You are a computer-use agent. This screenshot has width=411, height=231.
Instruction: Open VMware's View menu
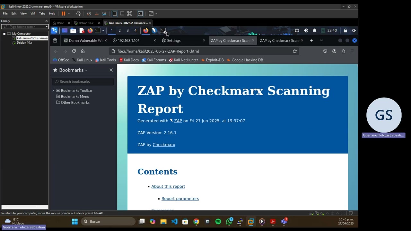[23, 13]
